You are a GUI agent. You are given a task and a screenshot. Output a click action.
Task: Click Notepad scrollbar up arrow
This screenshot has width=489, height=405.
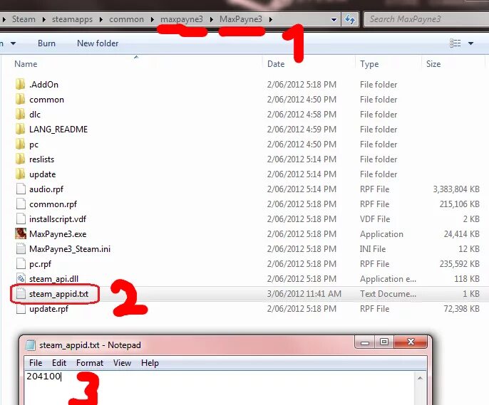click(x=420, y=378)
